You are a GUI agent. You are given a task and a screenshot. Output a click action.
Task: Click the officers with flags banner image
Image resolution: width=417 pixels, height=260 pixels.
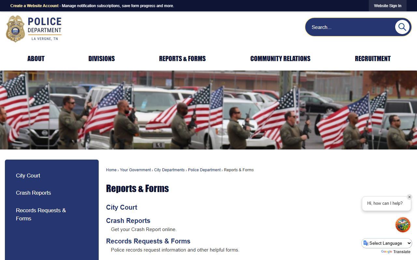pyautogui.click(x=208, y=110)
